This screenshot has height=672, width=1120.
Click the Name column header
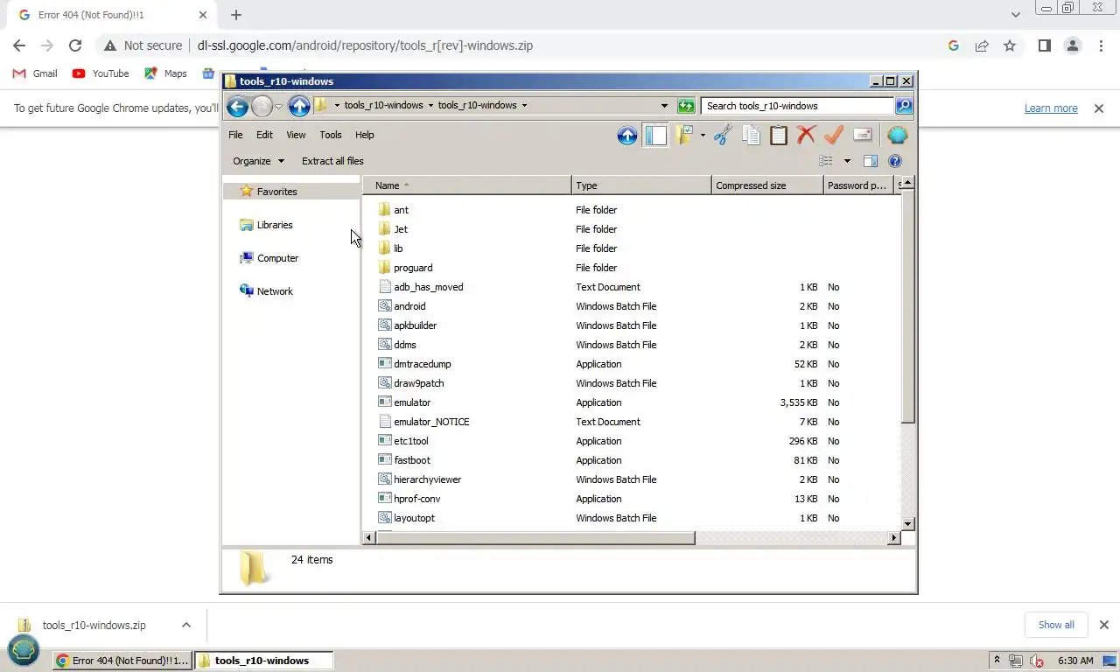(x=467, y=185)
